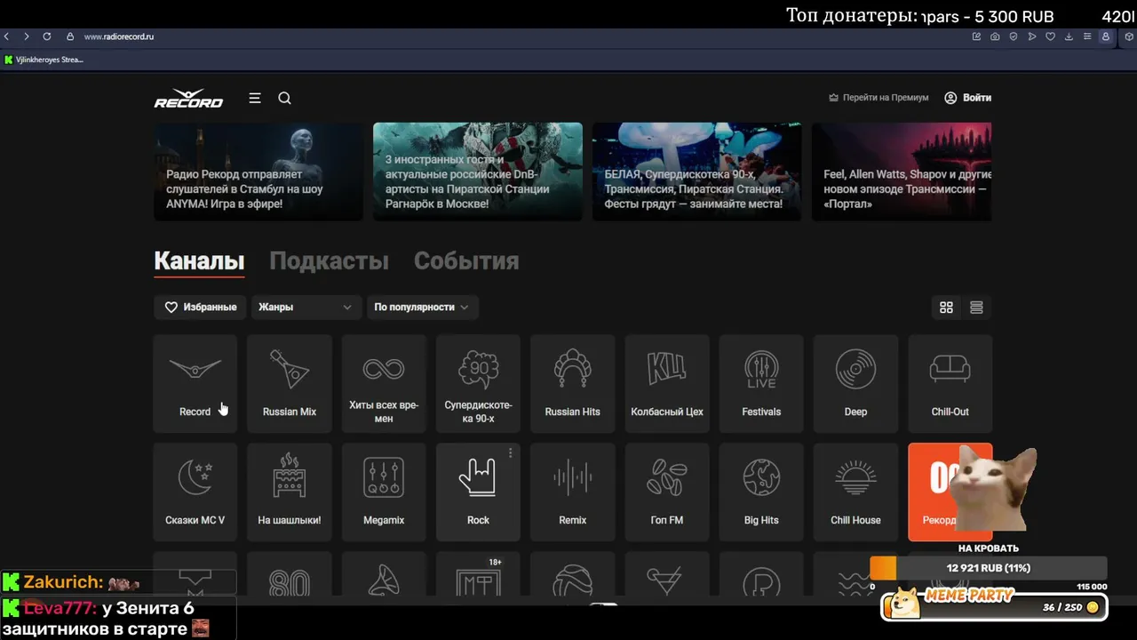The height and width of the screenshot is (640, 1137).
Task: Switch to the Подкасты tab
Action: coord(329,260)
